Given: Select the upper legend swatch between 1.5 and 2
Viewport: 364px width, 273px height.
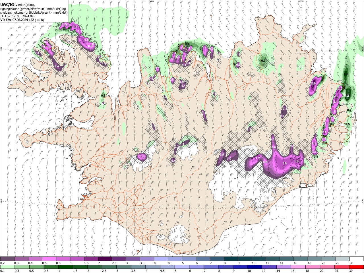Looking at the screenshot, I should (x=91, y=259).
